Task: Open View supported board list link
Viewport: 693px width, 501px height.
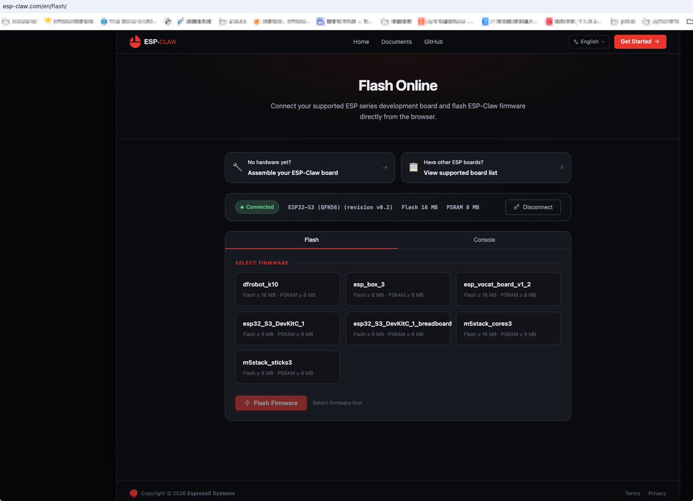Action: point(486,168)
